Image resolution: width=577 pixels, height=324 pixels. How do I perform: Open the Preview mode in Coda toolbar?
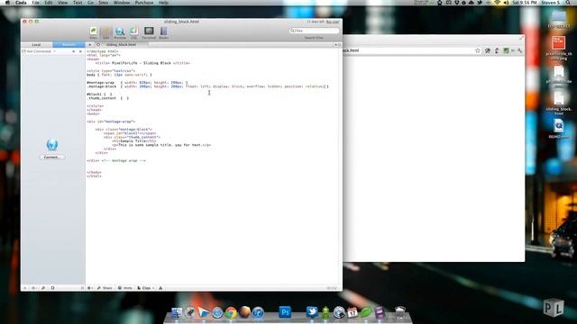(x=120, y=32)
